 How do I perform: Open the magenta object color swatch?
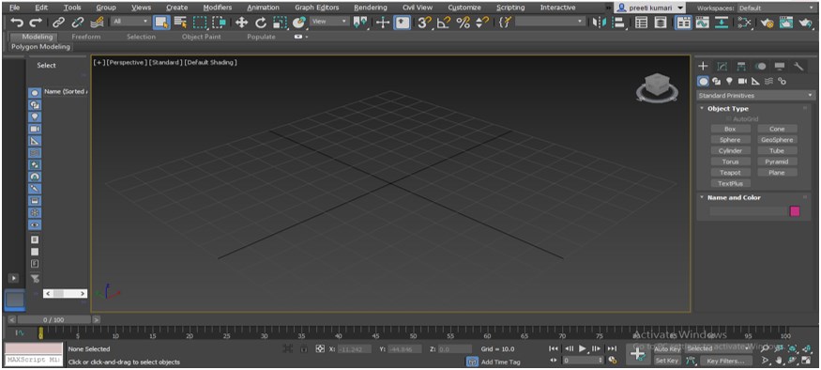tap(795, 211)
